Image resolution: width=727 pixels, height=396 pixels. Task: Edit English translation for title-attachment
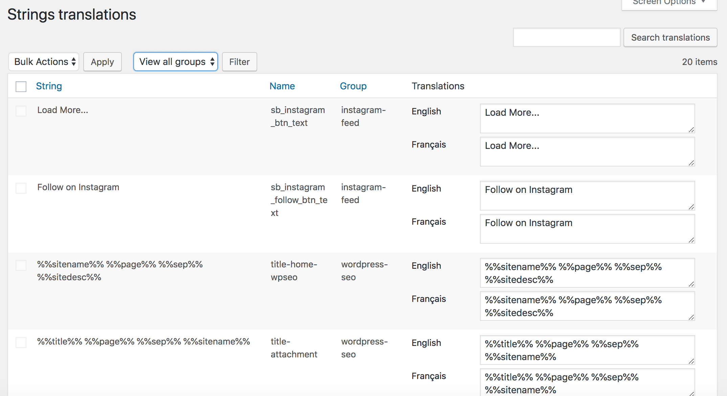click(587, 350)
